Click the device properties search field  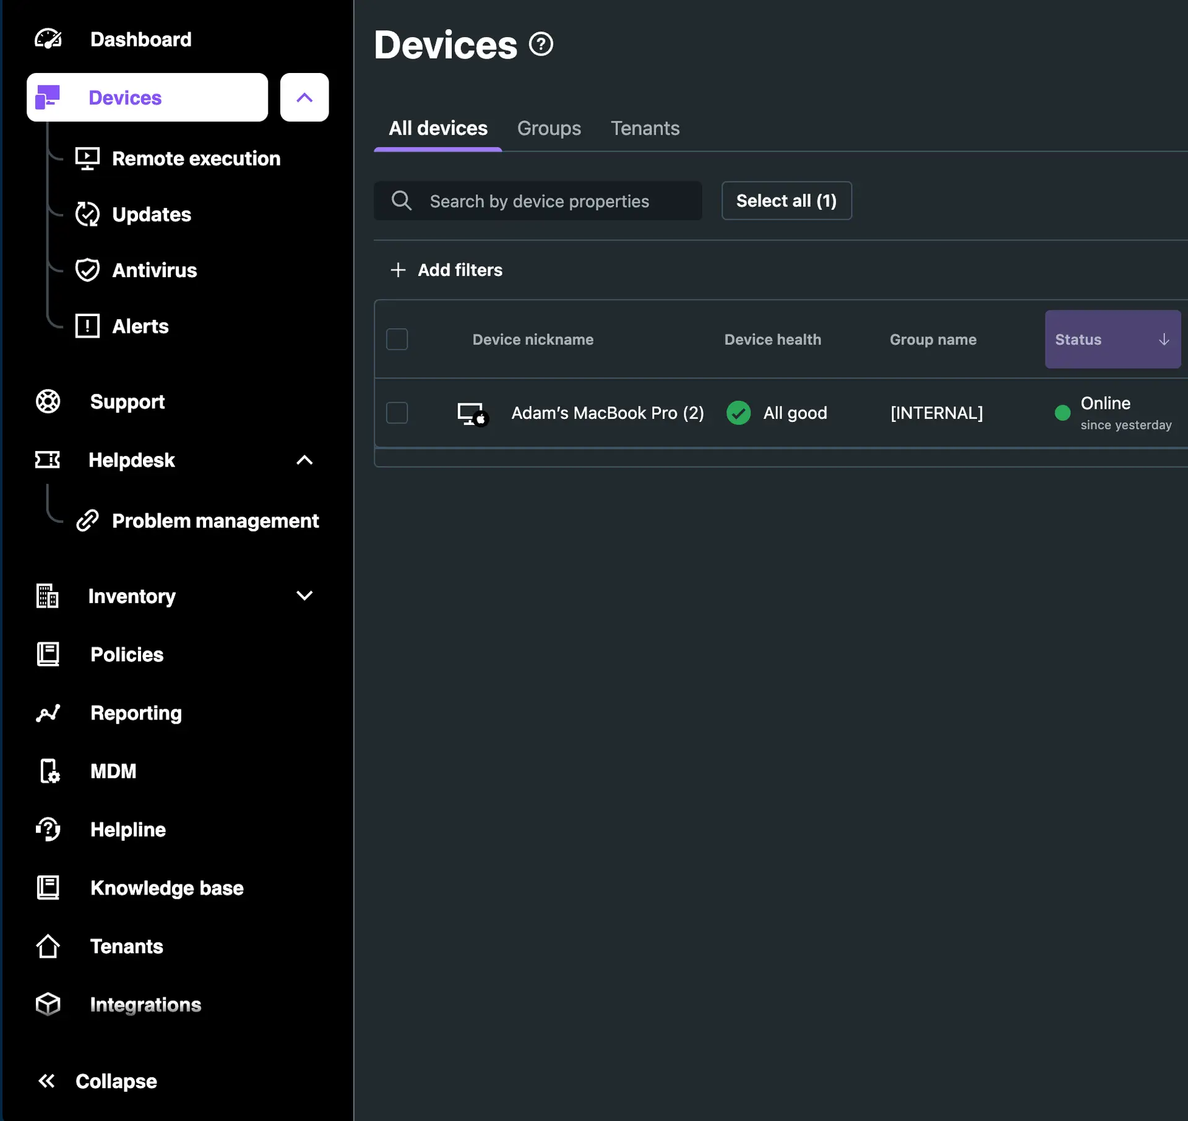(538, 200)
